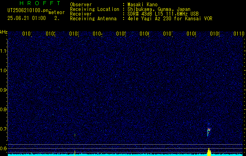The height and width of the screenshot is (156, 246).
Task: Click the HROFFT title text
Action: pyautogui.click(x=40, y=3)
